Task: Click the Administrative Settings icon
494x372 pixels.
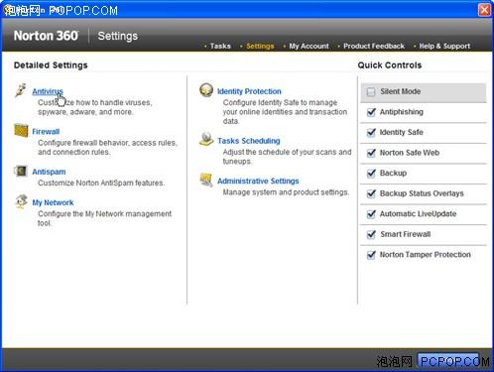Action: [206, 180]
